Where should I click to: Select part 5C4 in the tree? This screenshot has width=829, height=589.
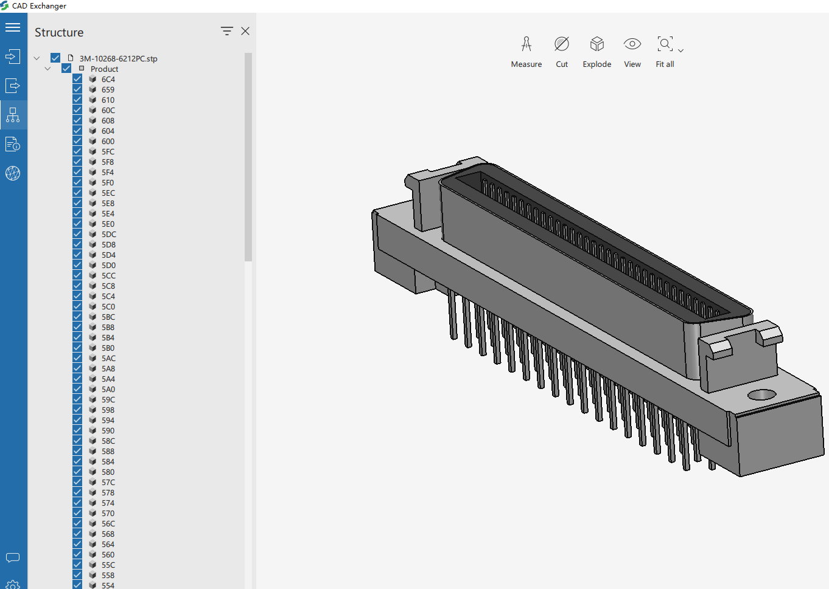(x=108, y=296)
